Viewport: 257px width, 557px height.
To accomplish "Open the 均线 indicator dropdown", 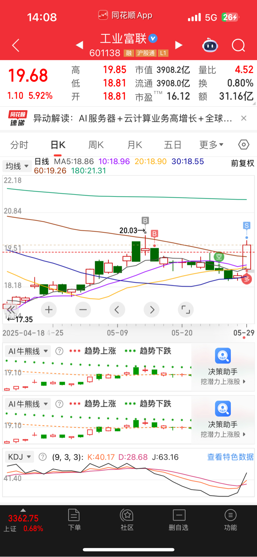I will [17, 166].
